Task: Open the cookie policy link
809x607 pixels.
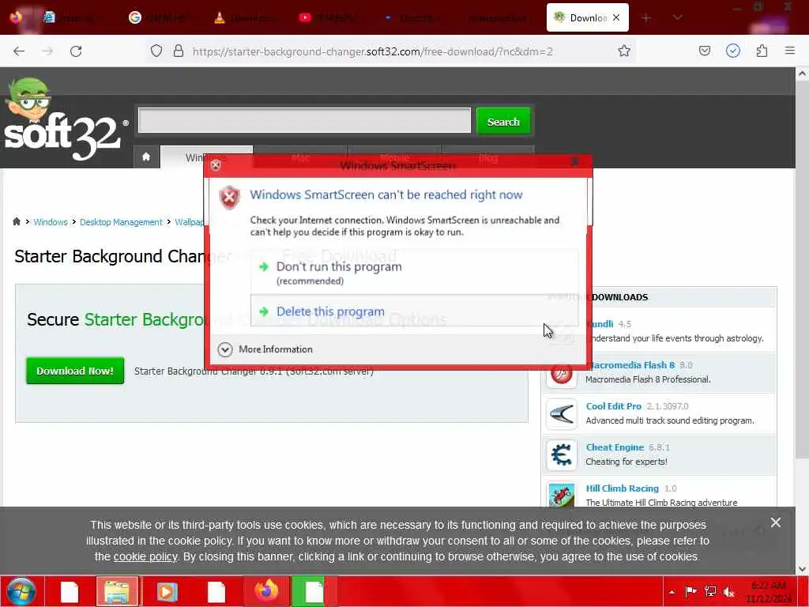Action: point(145,557)
